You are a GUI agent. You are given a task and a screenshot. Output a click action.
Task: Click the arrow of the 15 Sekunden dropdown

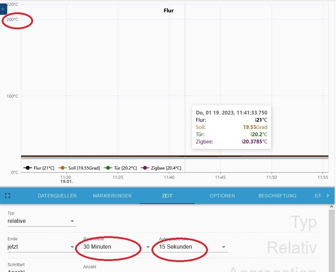pyautogui.click(x=224, y=247)
